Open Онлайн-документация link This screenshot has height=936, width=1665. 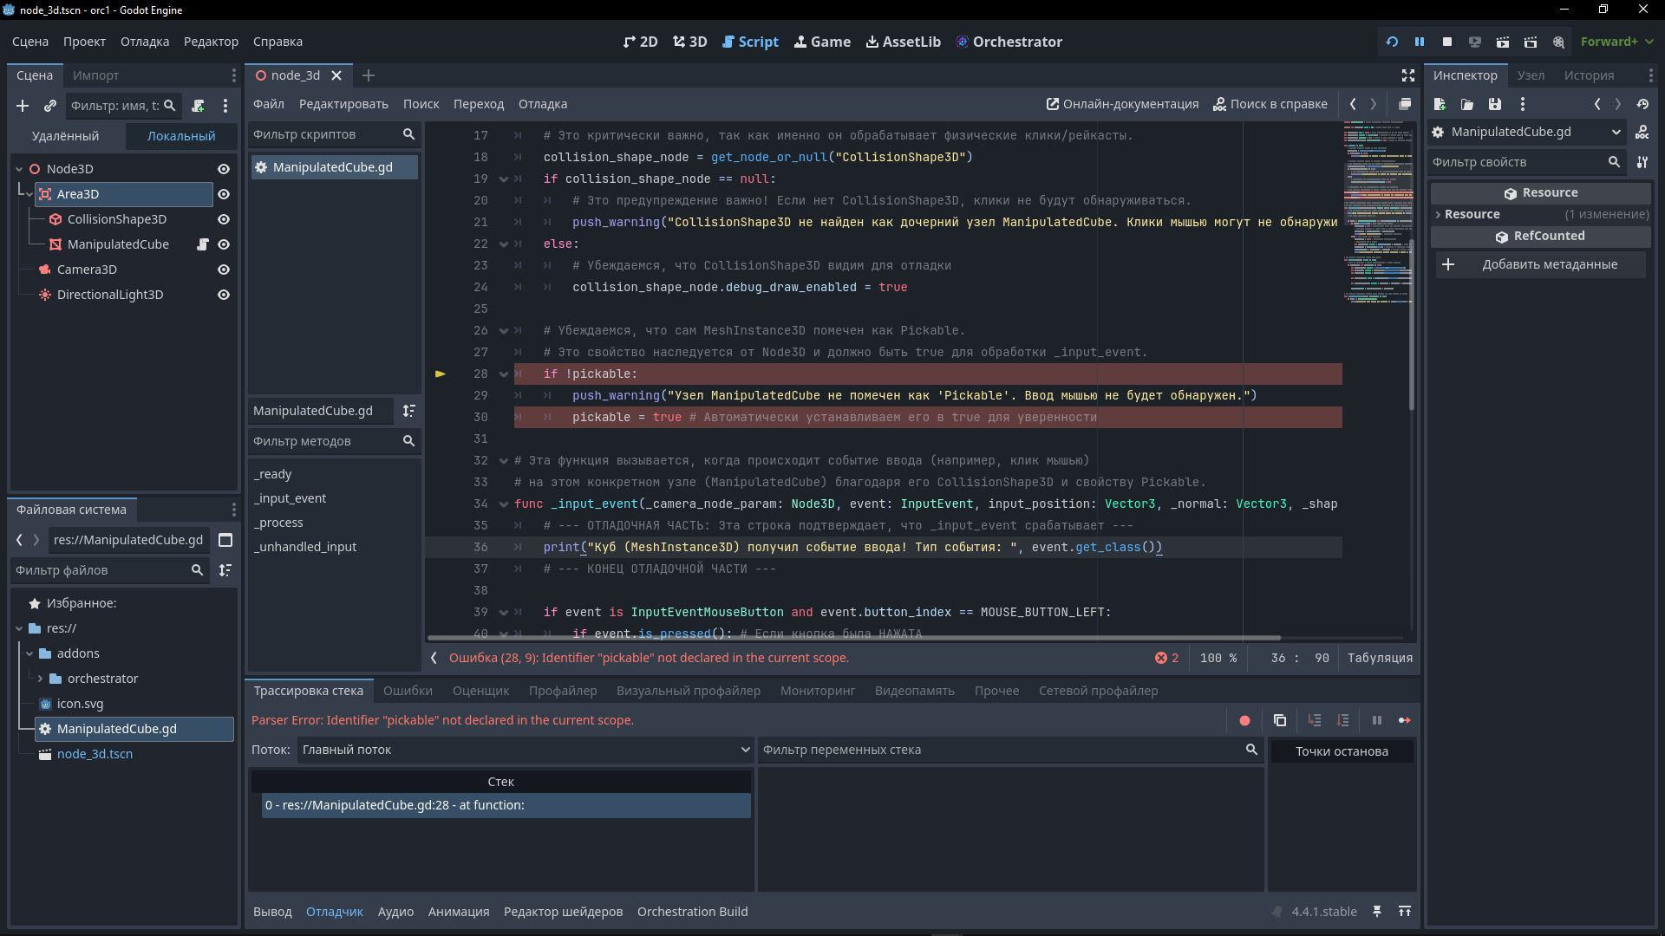point(1122,104)
